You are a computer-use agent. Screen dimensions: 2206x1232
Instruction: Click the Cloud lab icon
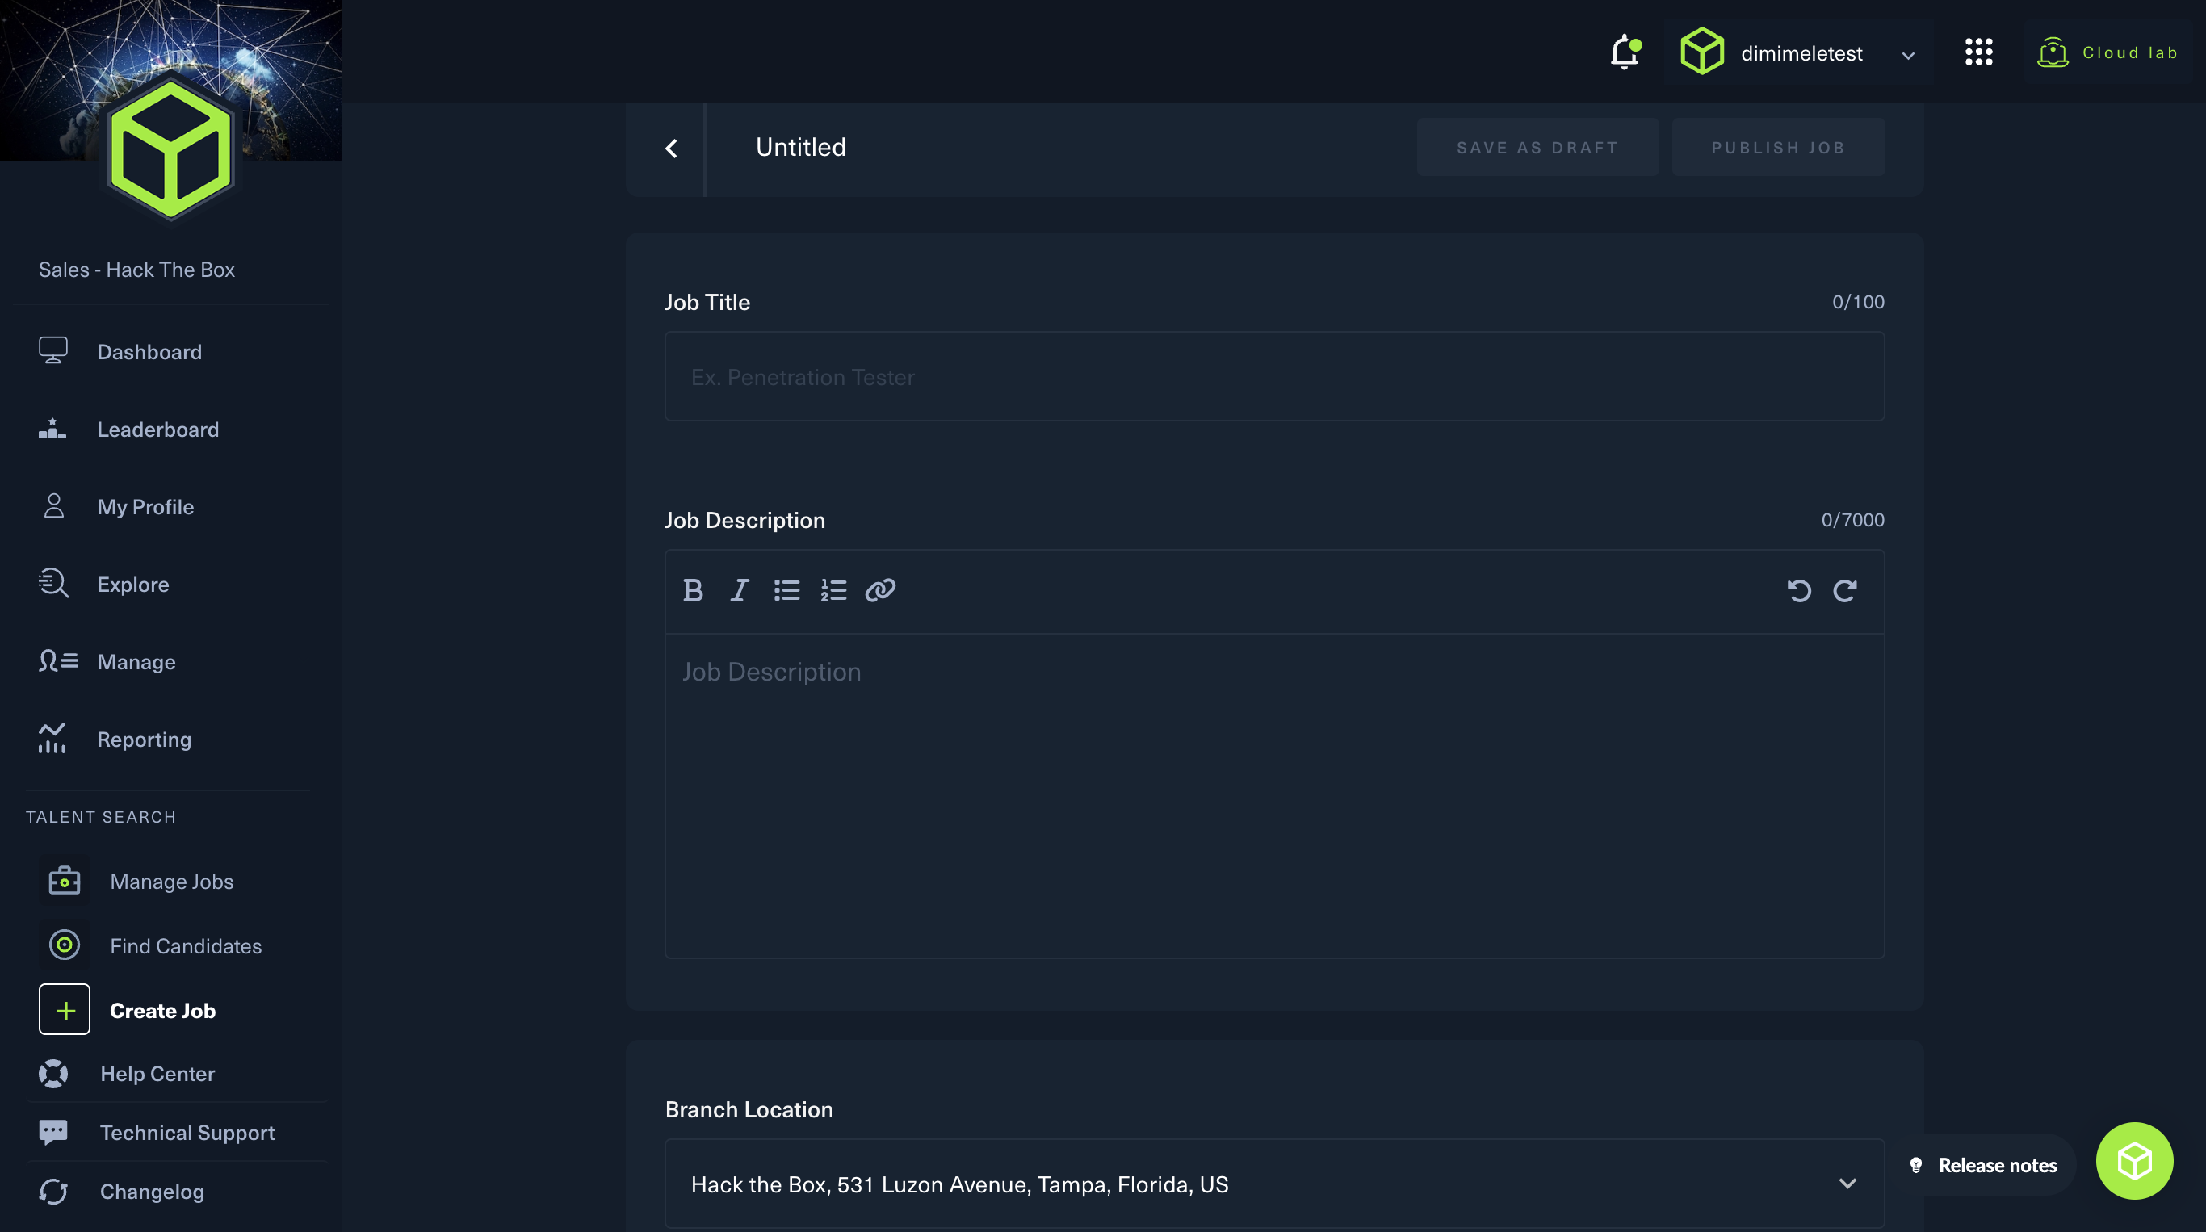[2053, 52]
